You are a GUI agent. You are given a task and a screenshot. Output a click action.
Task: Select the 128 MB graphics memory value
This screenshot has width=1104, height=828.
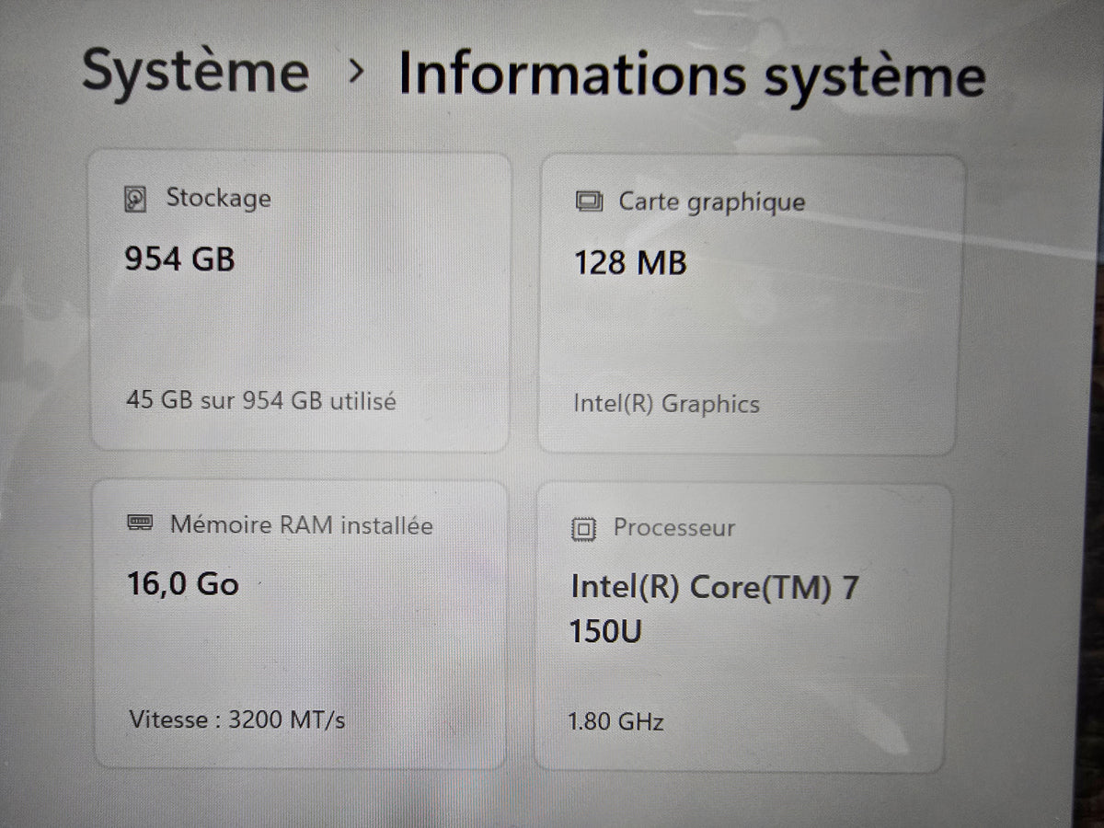point(631,263)
